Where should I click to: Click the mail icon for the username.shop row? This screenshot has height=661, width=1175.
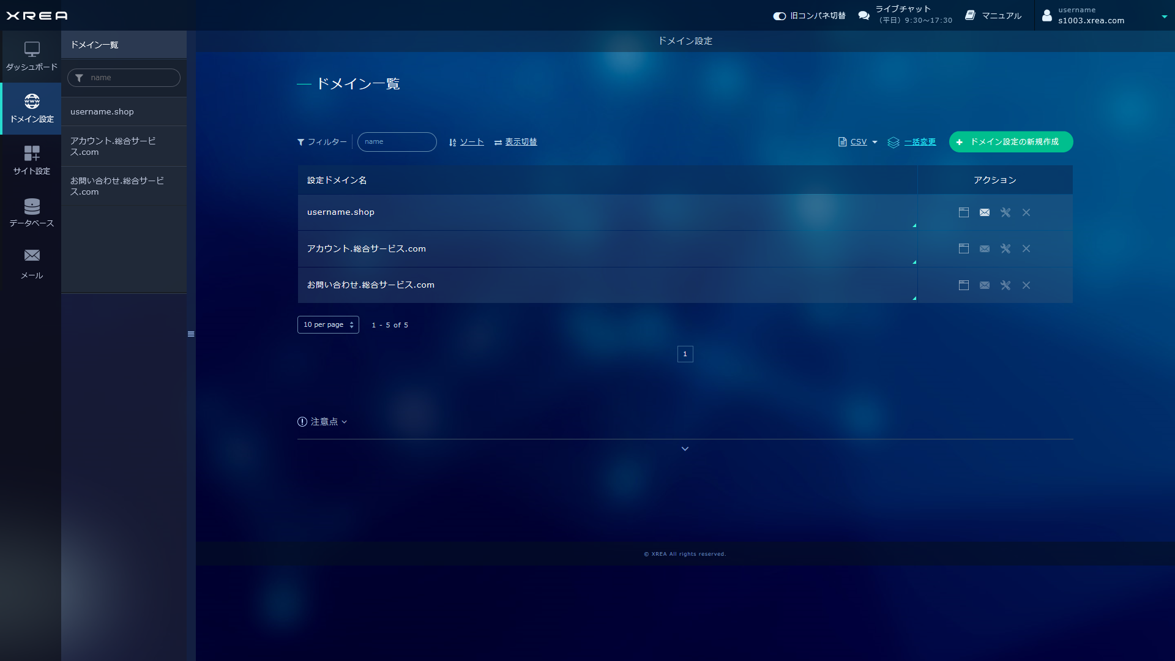point(985,212)
